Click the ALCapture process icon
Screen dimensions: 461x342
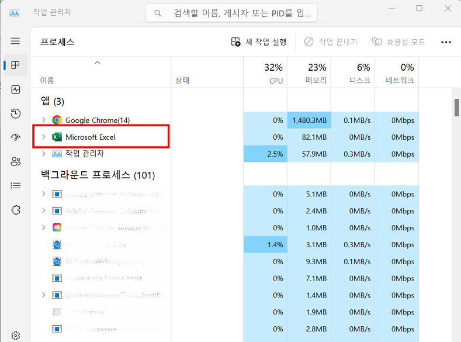[57, 244]
